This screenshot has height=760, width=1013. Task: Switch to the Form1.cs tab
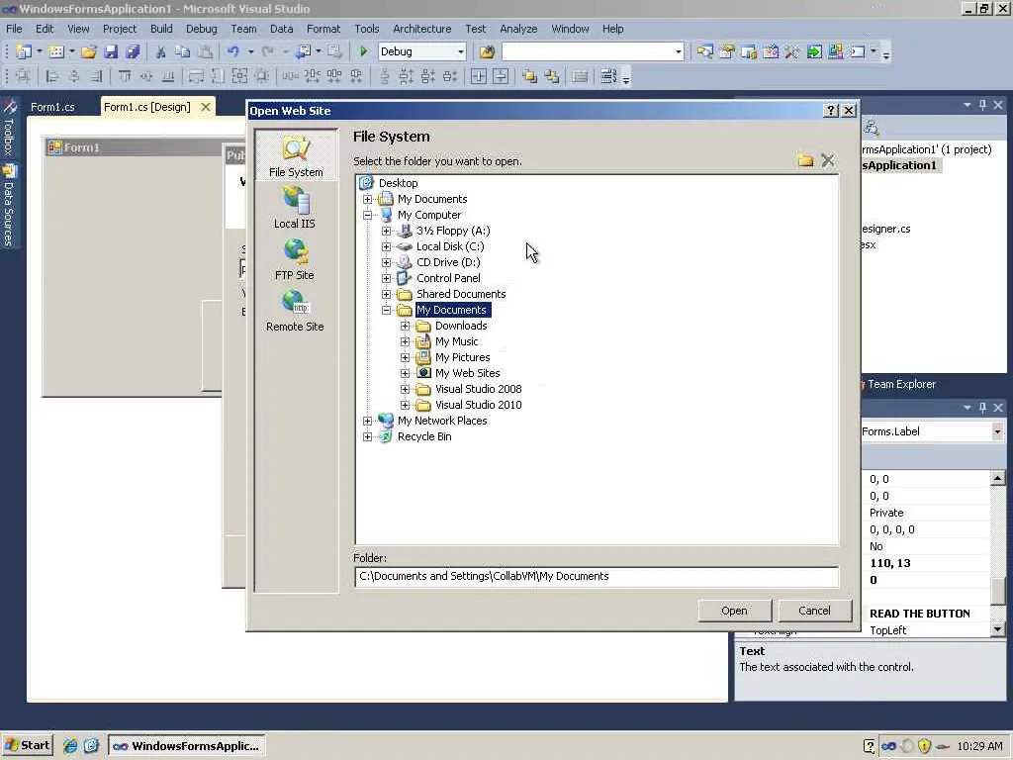coord(52,107)
